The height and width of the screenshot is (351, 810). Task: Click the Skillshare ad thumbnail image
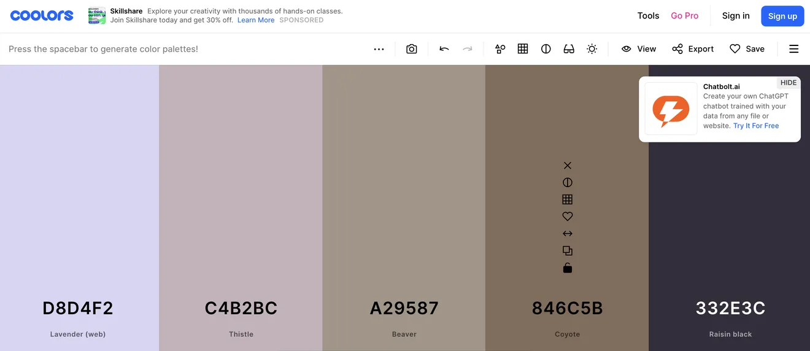[x=97, y=16]
